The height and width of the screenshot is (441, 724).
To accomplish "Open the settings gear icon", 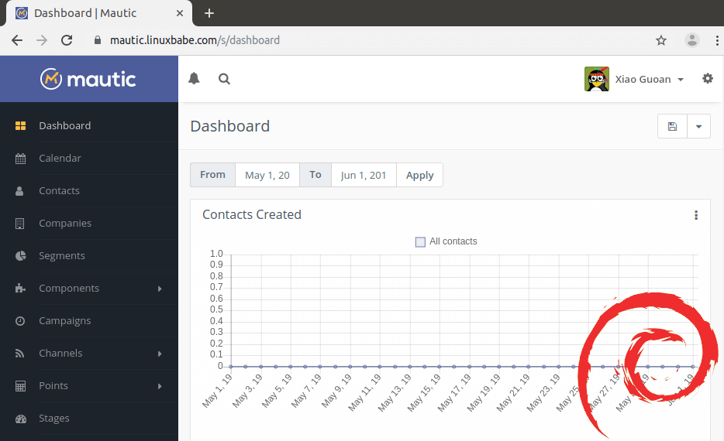I will [x=707, y=78].
